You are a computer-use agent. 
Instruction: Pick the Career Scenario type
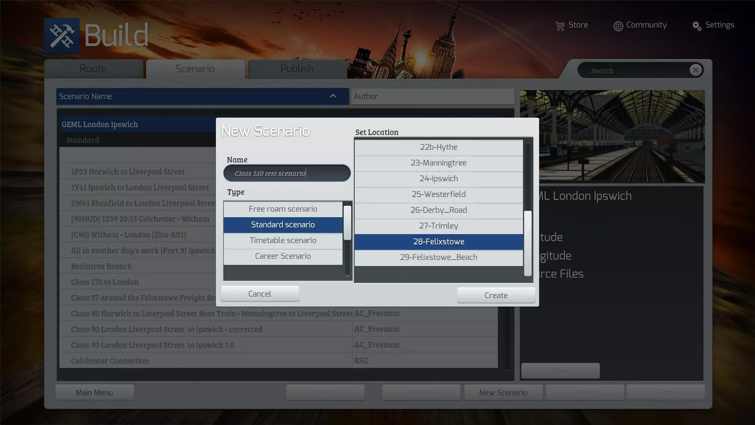coord(283,256)
